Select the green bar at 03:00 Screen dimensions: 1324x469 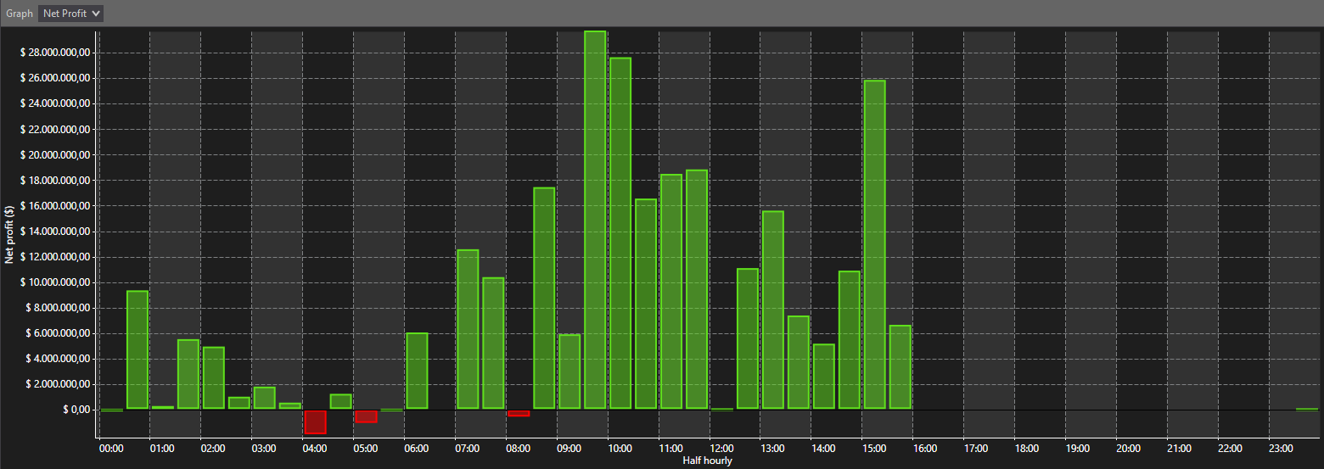click(x=265, y=398)
